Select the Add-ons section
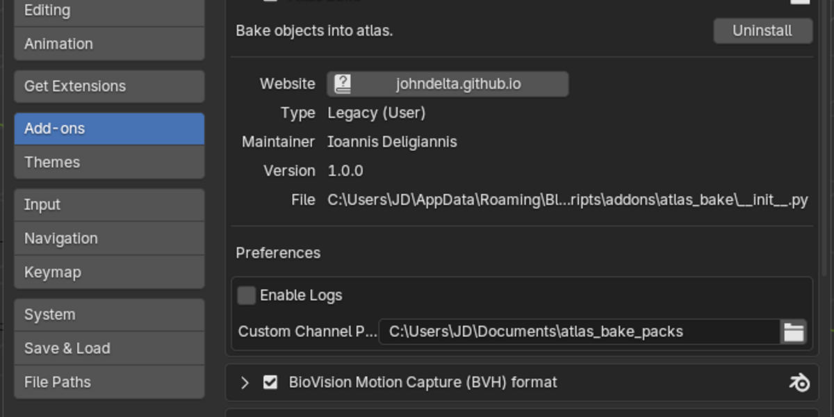The width and height of the screenshot is (834, 417). (x=109, y=129)
